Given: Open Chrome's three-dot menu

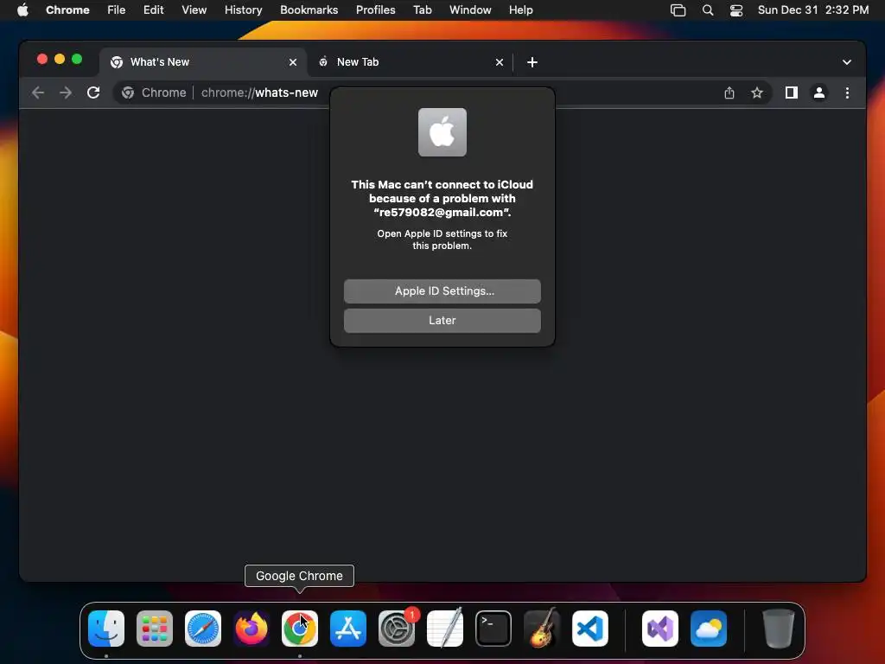Looking at the screenshot, I should pos(847,93).
